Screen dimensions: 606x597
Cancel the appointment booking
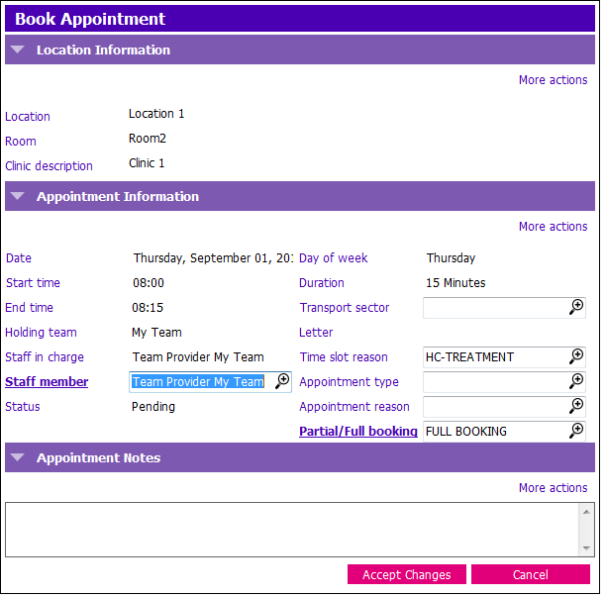click(531, 574)
